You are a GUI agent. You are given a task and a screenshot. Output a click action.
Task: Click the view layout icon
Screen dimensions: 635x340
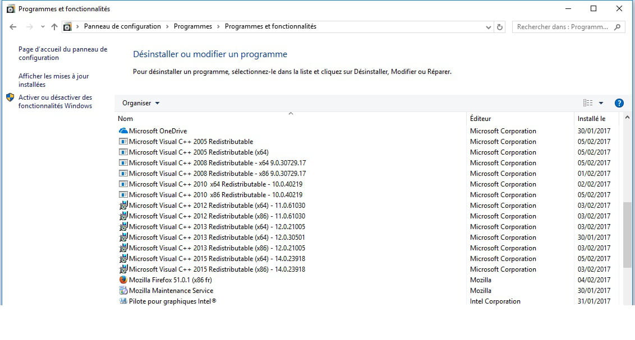588,103
